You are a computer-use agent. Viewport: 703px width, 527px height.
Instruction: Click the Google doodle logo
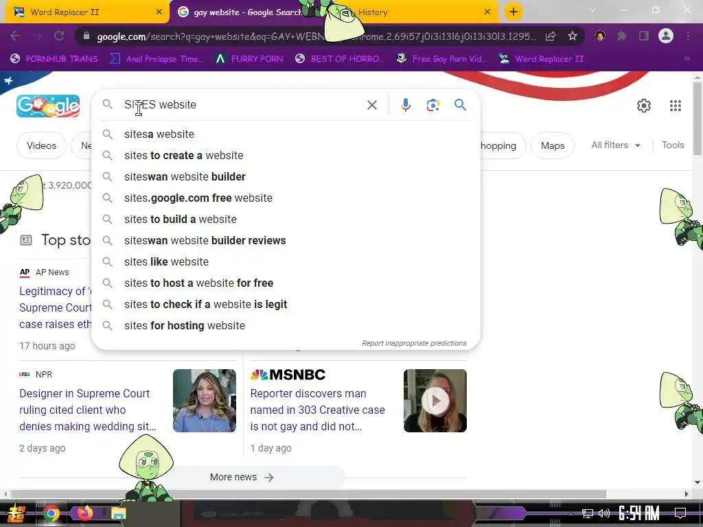(48, 106)
